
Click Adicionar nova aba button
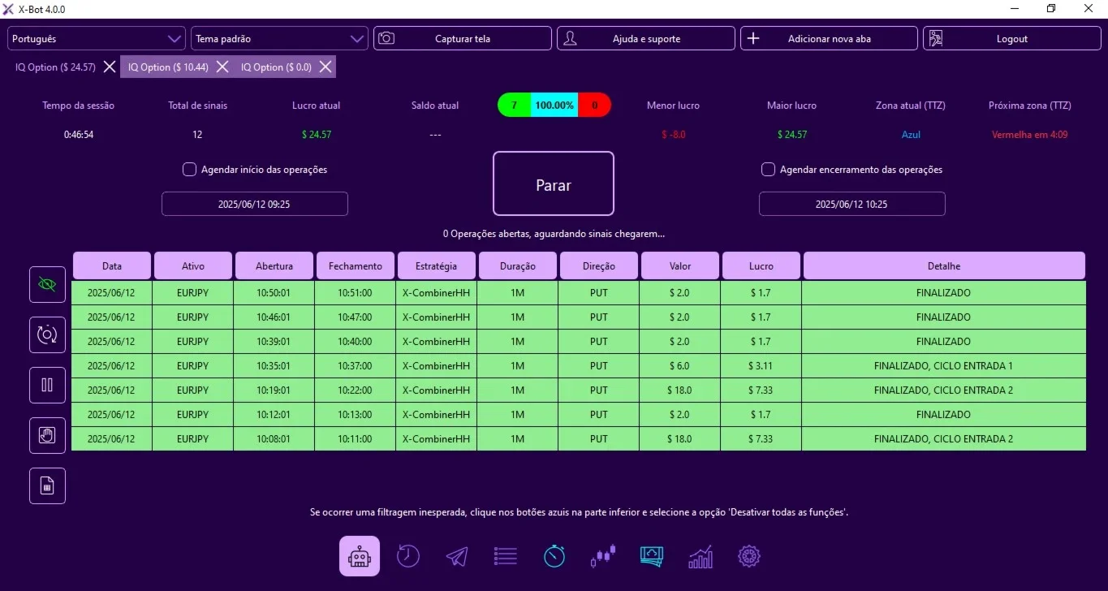pyautogui.click(x=829, y=38)
